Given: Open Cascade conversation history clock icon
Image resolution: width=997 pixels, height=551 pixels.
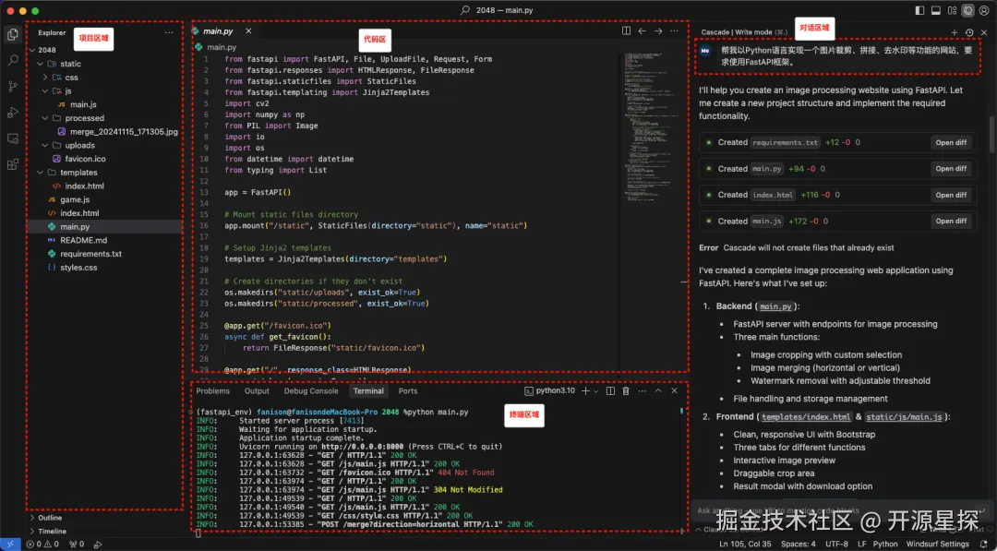Looking at the screenshot, I should [969, 32].
